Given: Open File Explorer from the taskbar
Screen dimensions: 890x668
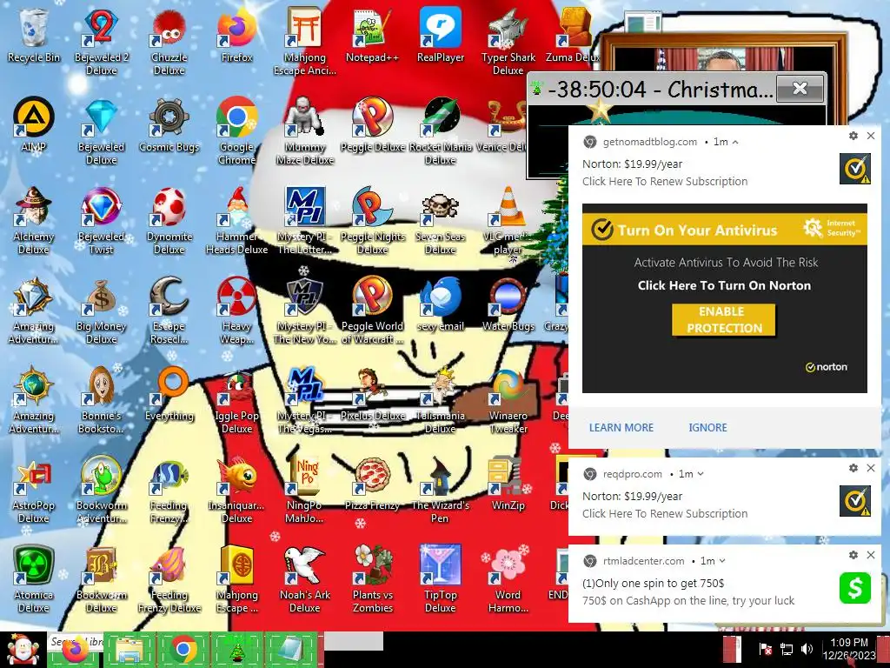Looking at the screenshot, I should [129, 651].
